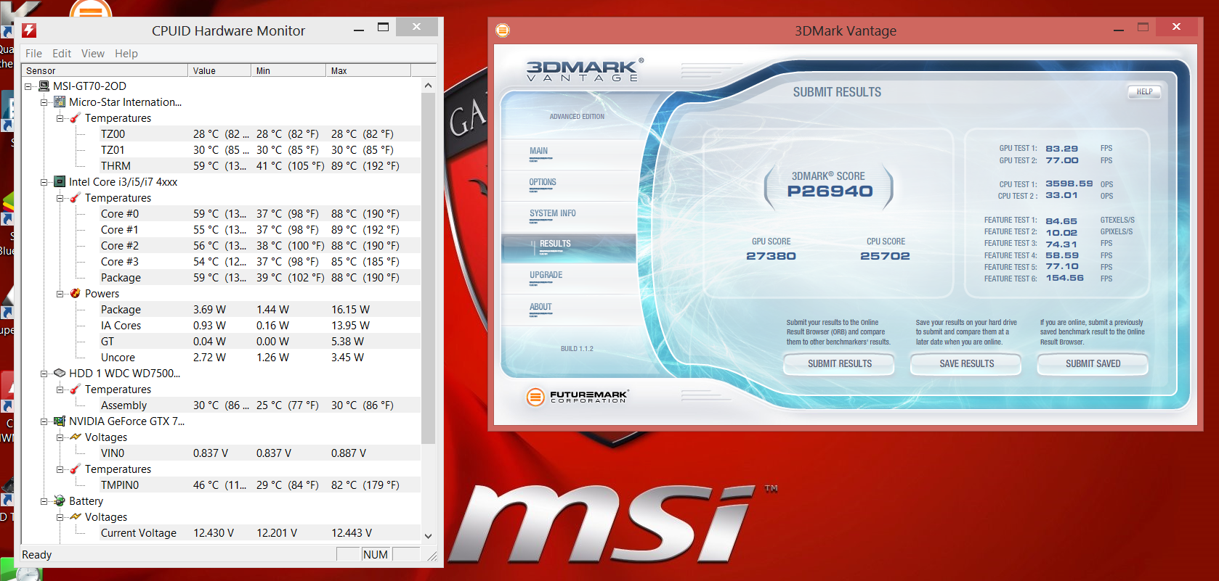Click the Micro-Star mainboard icon
1219x581 pixels.
[60, 102]
